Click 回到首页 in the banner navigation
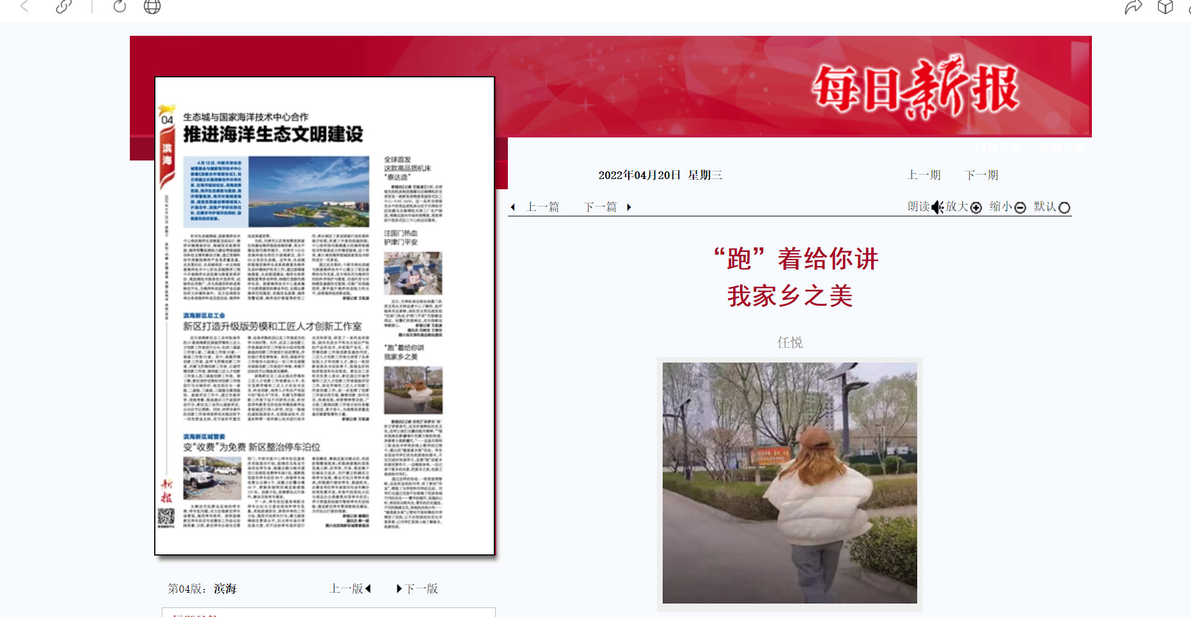Image resolution: width=1191 pixels, height=617 pixels. [x=998, y=148]
